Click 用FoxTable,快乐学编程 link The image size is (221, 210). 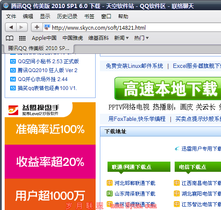click(137, 119)
